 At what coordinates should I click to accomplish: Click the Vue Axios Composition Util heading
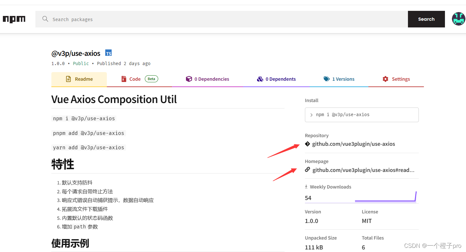click(114, 99)
